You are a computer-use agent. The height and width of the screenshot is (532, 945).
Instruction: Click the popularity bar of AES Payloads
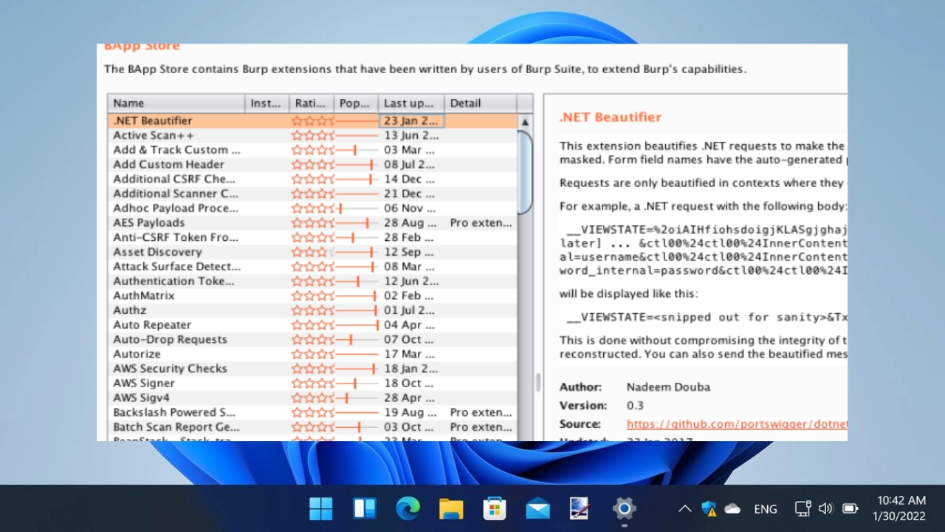(357, 222)
